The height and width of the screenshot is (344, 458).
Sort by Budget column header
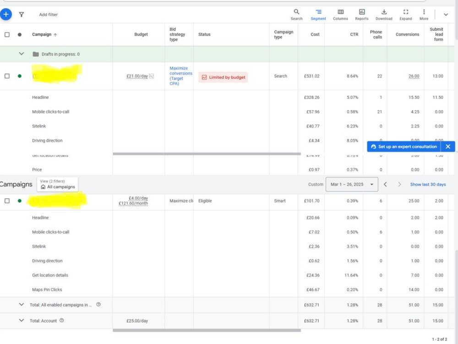[x=141, y=34]
